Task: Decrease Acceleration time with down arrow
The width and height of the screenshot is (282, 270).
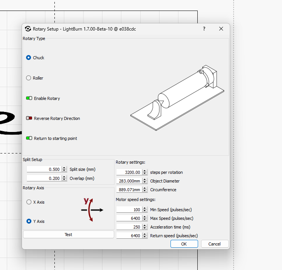Action: click(x=145, y=229)
